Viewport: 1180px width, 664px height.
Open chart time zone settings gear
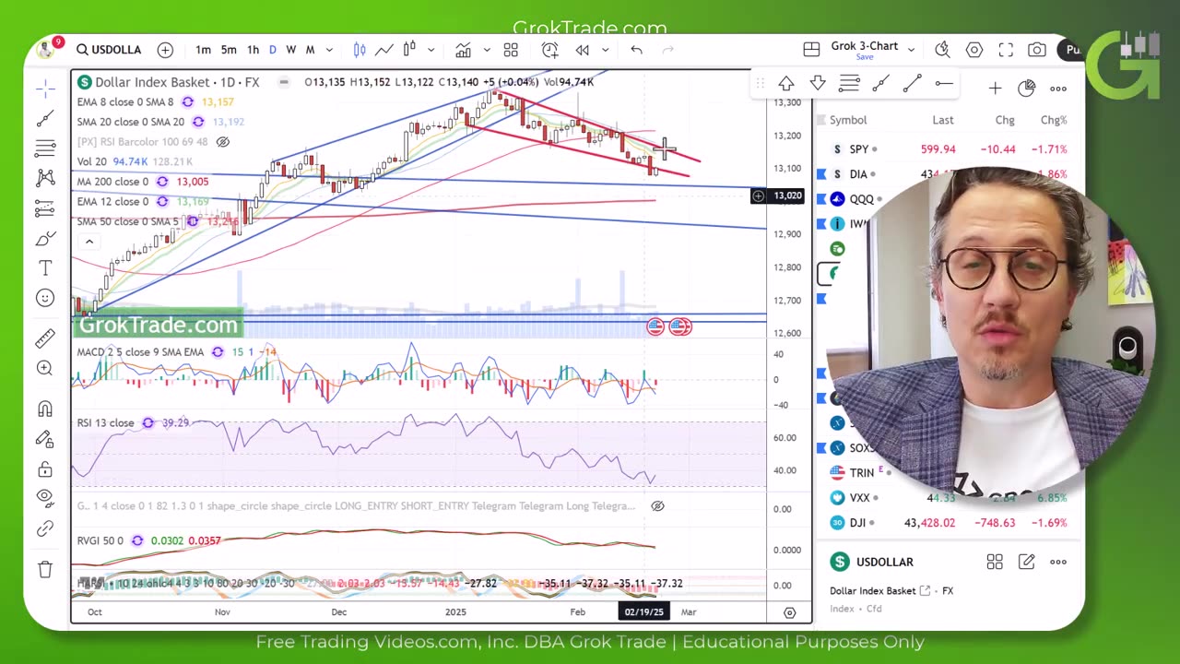789,612
